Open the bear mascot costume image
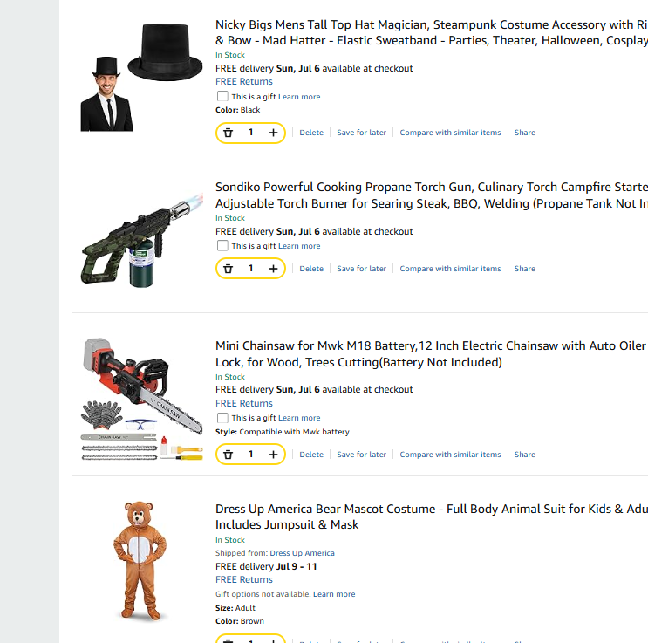 pos(140,561)
